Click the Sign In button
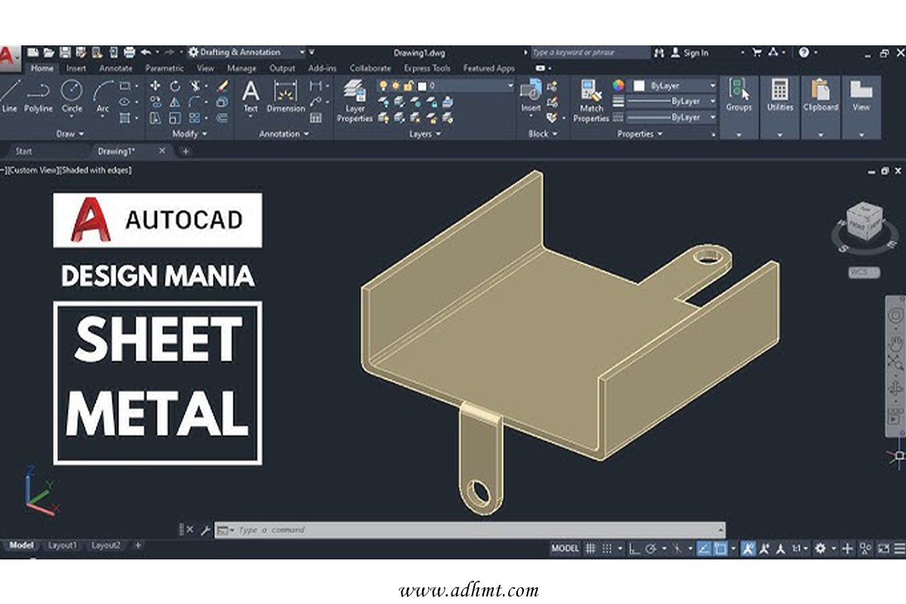The image size is (906, 604). click(x=691, y=53)
